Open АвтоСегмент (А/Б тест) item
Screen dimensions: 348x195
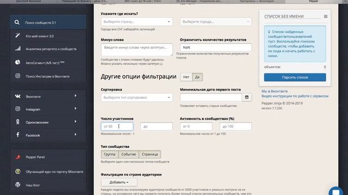(x=48, y=63)
